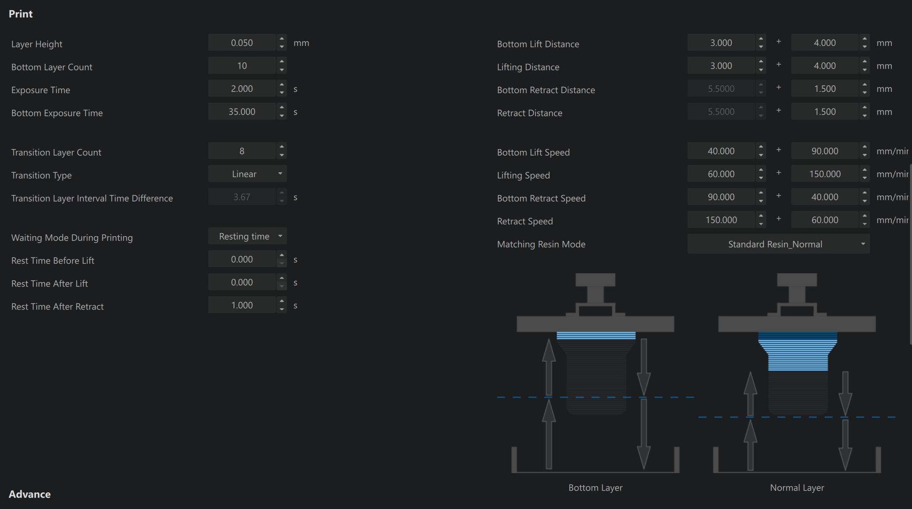Increase Rest Time After Retract stepper
Viewport: 912px width, 509px height.
click(282, 301)
